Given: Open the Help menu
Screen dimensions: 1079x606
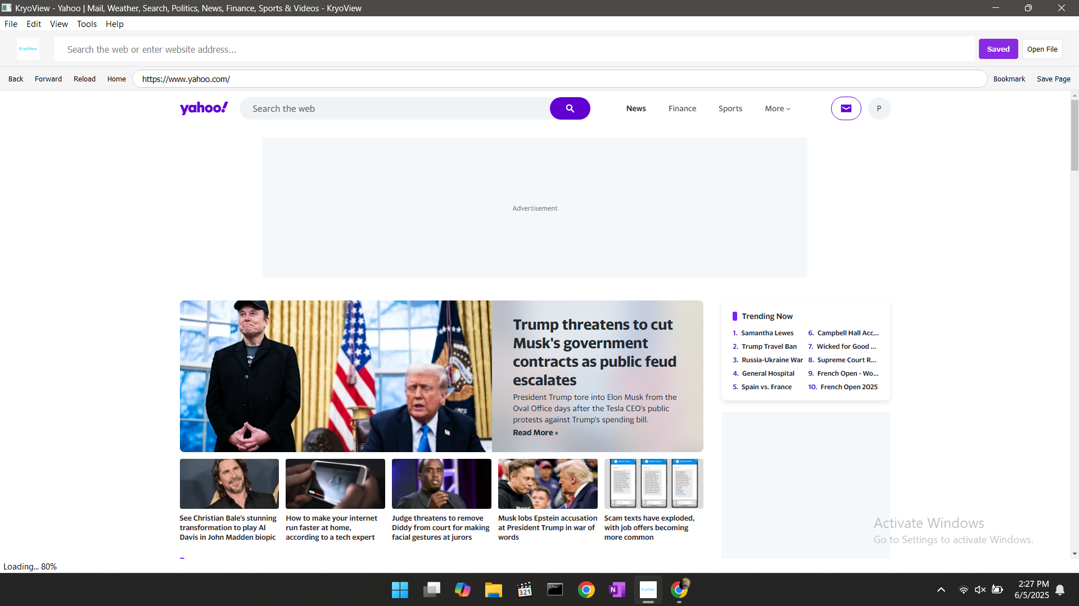Looking at the screenshot, I should point(114,24).
